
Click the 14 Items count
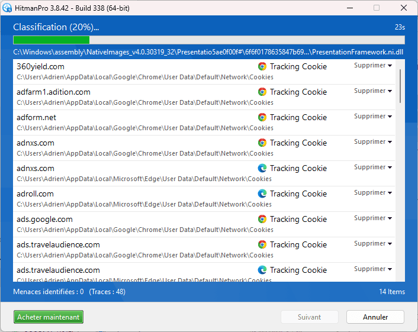click(x=392, y=292)
